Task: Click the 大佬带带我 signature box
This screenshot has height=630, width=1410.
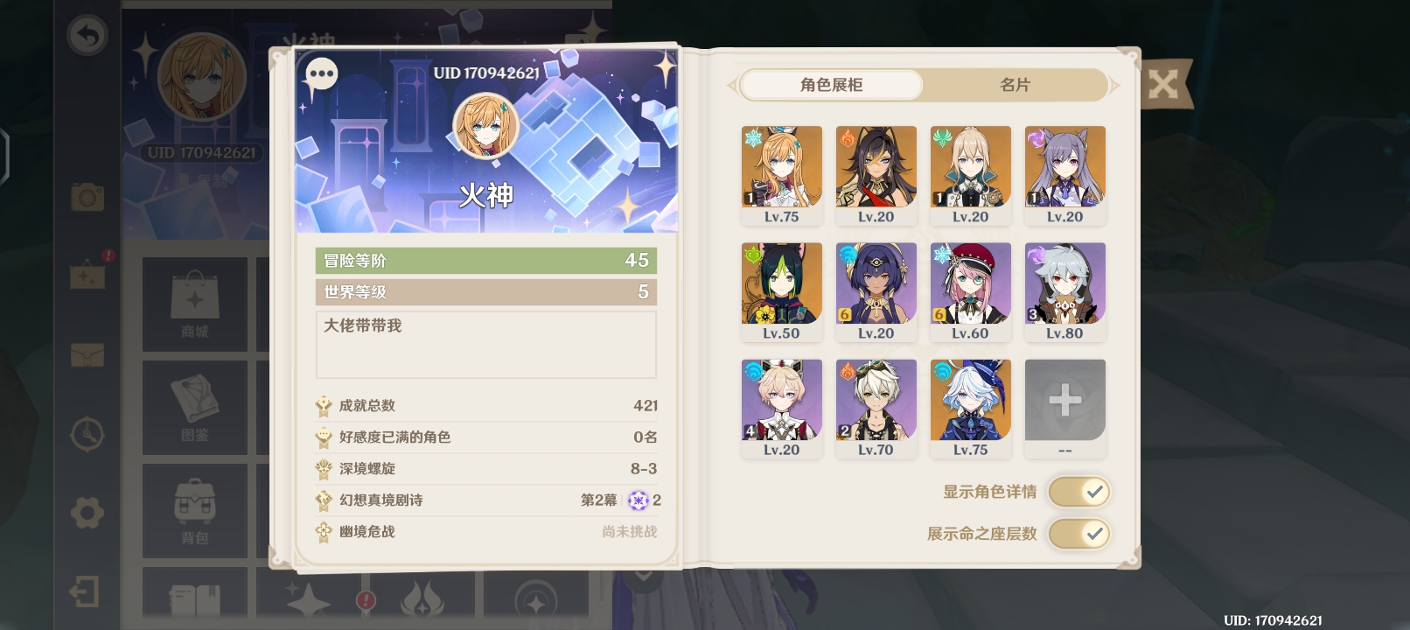Action: pyautogui.click(x=485, y=344)
